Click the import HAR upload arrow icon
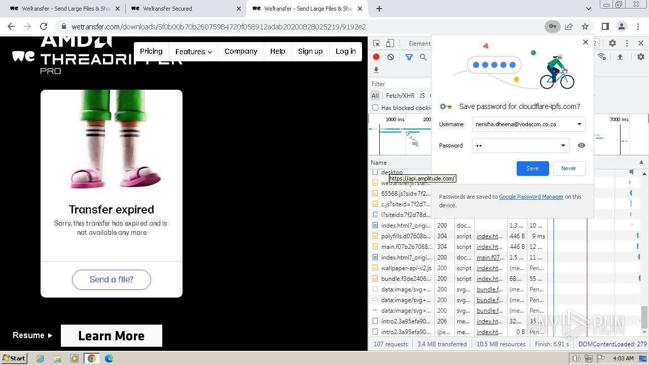Screen dimensions: 649x365 tap(620, 57)
